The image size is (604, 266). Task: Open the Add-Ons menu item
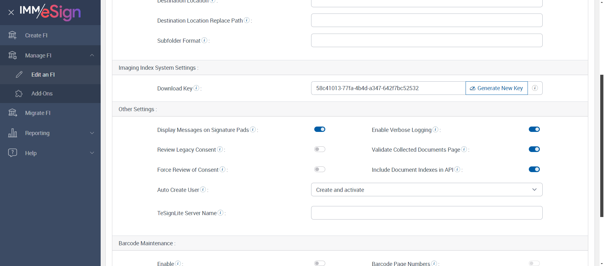(x=42, y=94)
